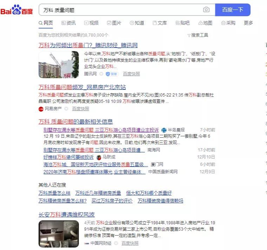Go to the 贴吧 tab

coord(182,23)
